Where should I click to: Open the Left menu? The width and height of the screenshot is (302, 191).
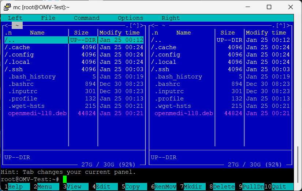(x=15, y=18)
